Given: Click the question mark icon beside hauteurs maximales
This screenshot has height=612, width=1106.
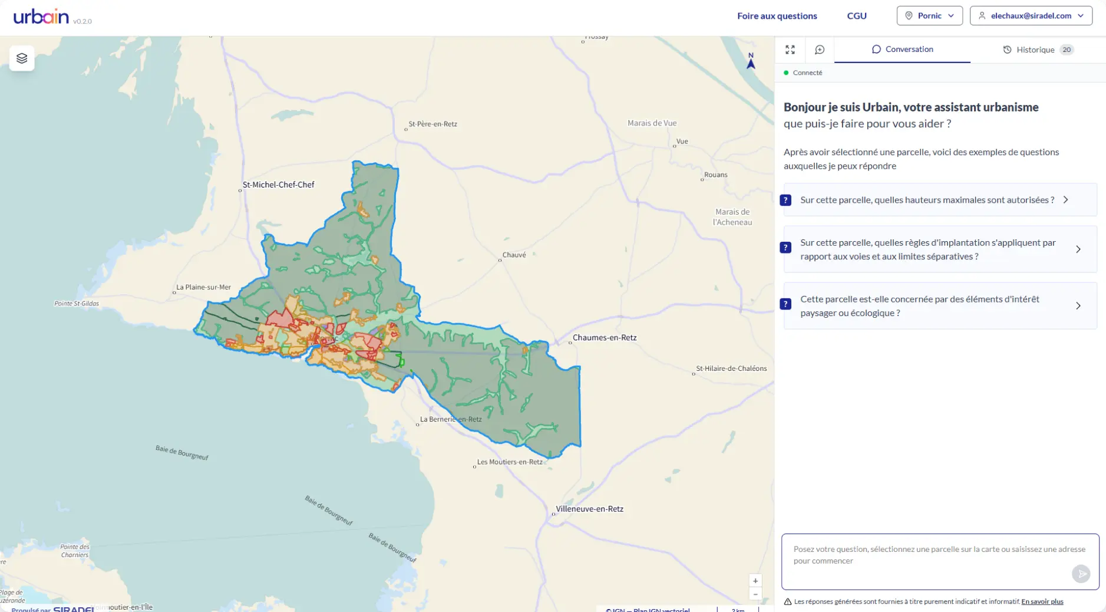Looking at the screenshot, I should point(785,200).
